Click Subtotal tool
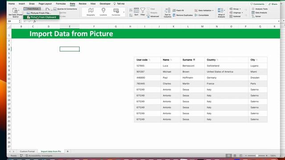Image resolution: width=285 pixels, height=160 pixels. (x=235, y=16)
